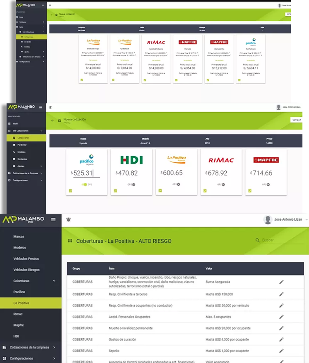Screen dimensions: 309x363
Task: Edit the Resp. Civil frente a terceros row
Action: (x=281, y=294)
